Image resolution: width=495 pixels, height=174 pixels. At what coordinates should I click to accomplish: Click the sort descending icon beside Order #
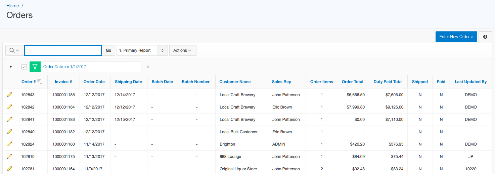pos(40,81)
